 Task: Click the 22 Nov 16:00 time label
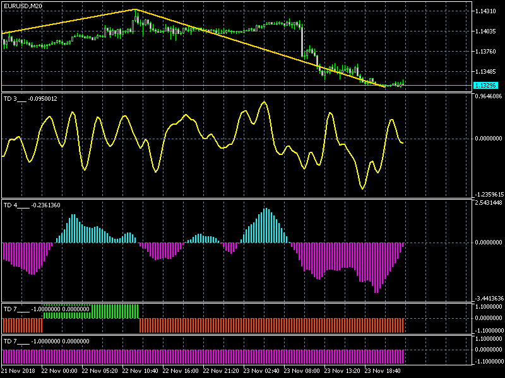coord(181,371)
